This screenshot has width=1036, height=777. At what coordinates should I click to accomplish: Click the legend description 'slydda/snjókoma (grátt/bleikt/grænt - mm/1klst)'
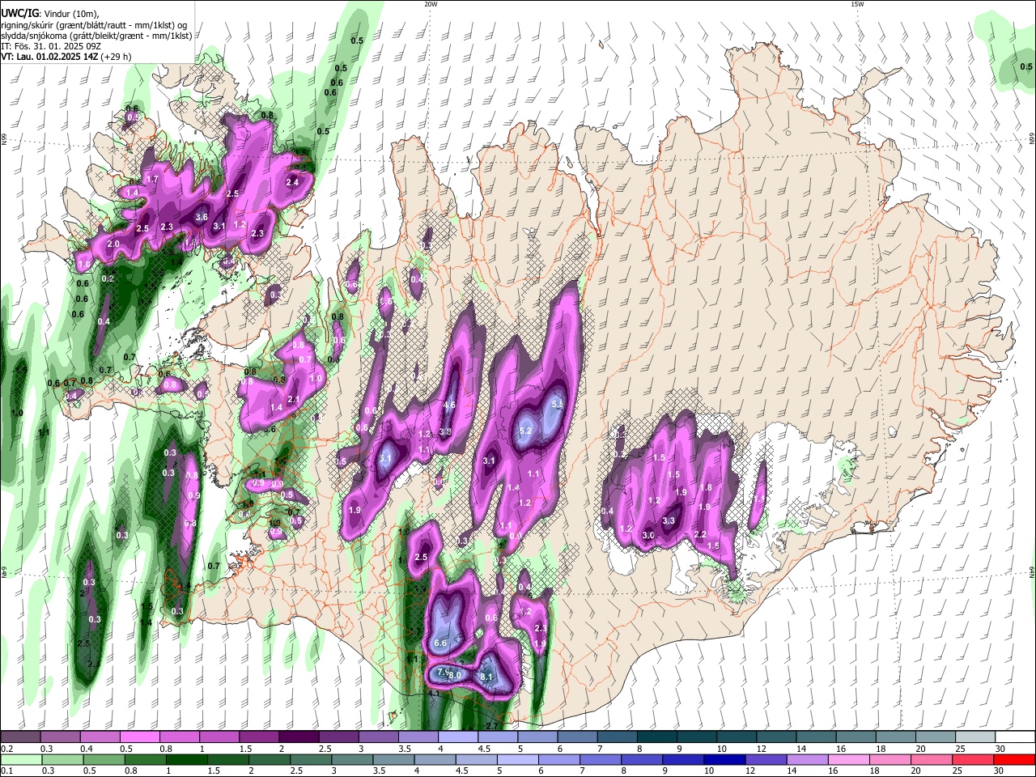96,36
